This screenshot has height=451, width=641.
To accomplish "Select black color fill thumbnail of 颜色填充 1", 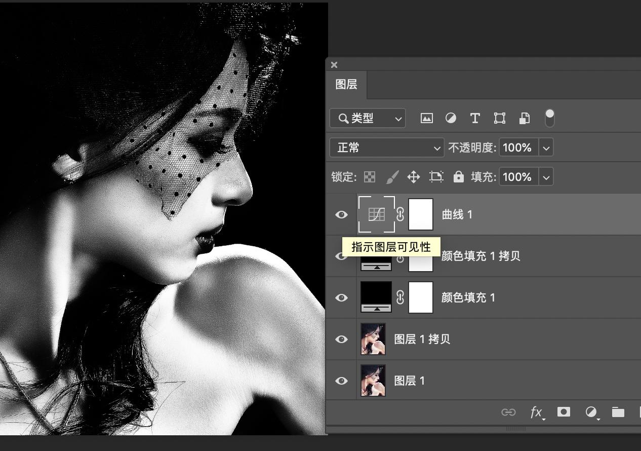I will tap(376, 297).
